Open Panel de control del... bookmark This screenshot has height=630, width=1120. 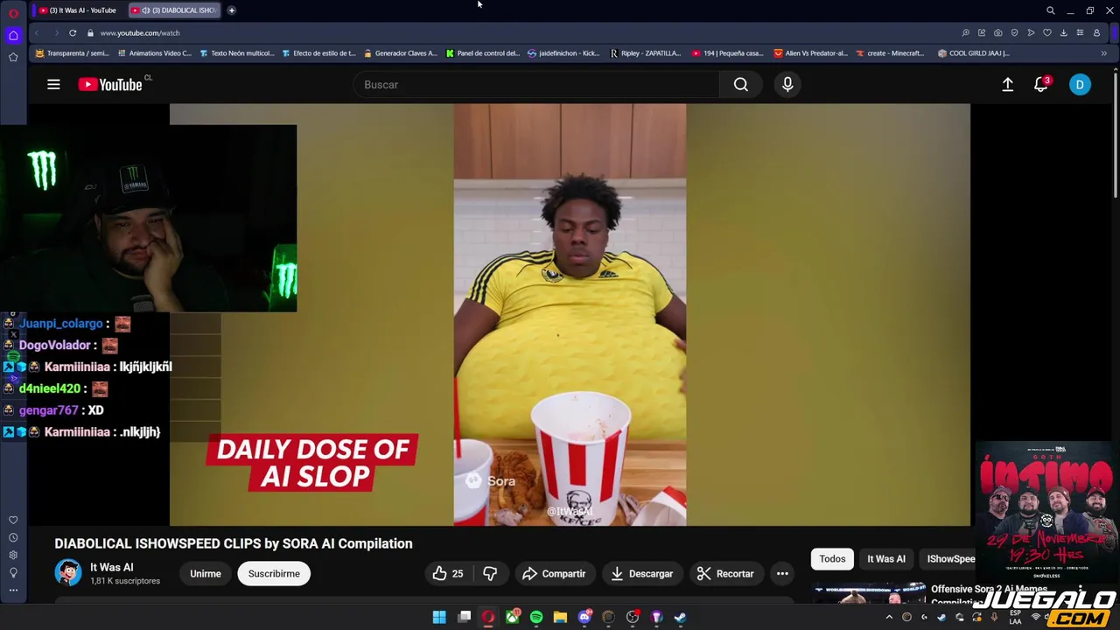pyautogui.click(x=482, y=53)
